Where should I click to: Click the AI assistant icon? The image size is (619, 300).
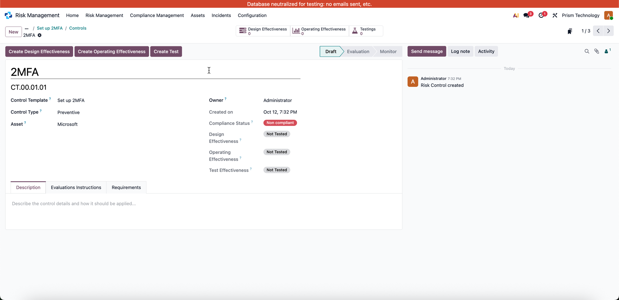(515, 15)
